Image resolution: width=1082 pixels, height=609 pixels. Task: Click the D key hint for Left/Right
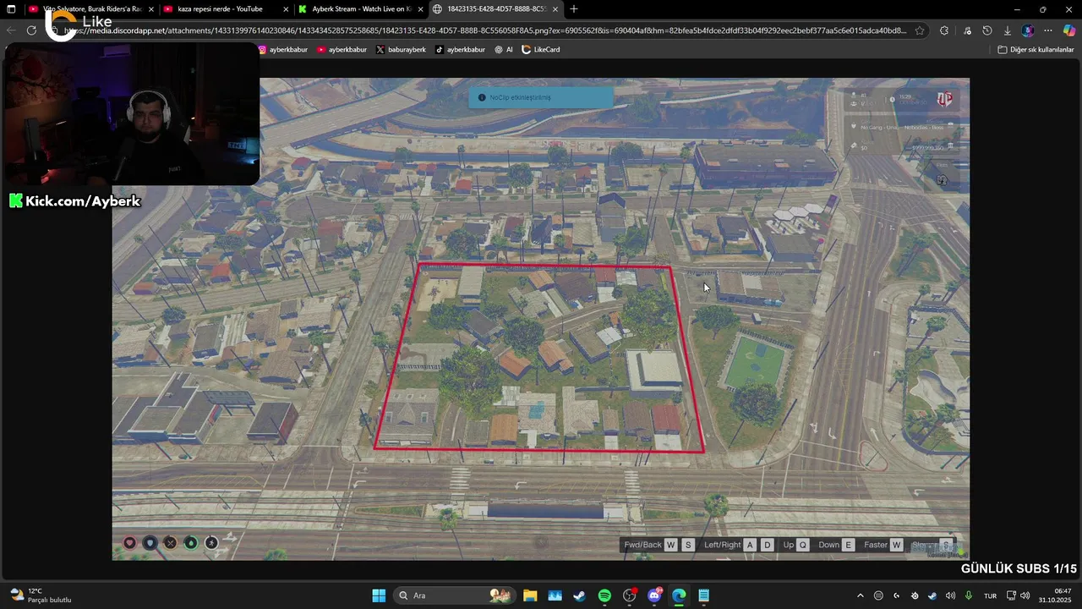tap(768, 545)
